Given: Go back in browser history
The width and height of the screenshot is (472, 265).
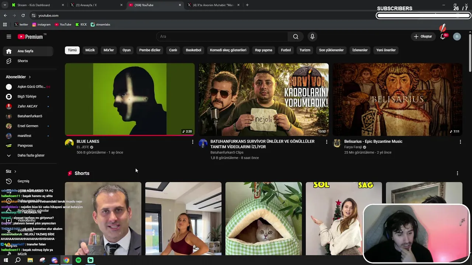Looking at the screenshot, I should (5, 15).
